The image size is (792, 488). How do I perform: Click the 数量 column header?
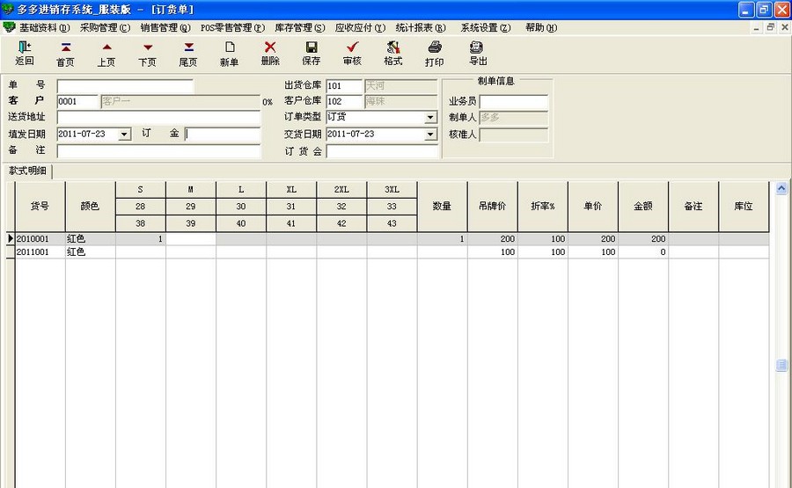(442, 207)
